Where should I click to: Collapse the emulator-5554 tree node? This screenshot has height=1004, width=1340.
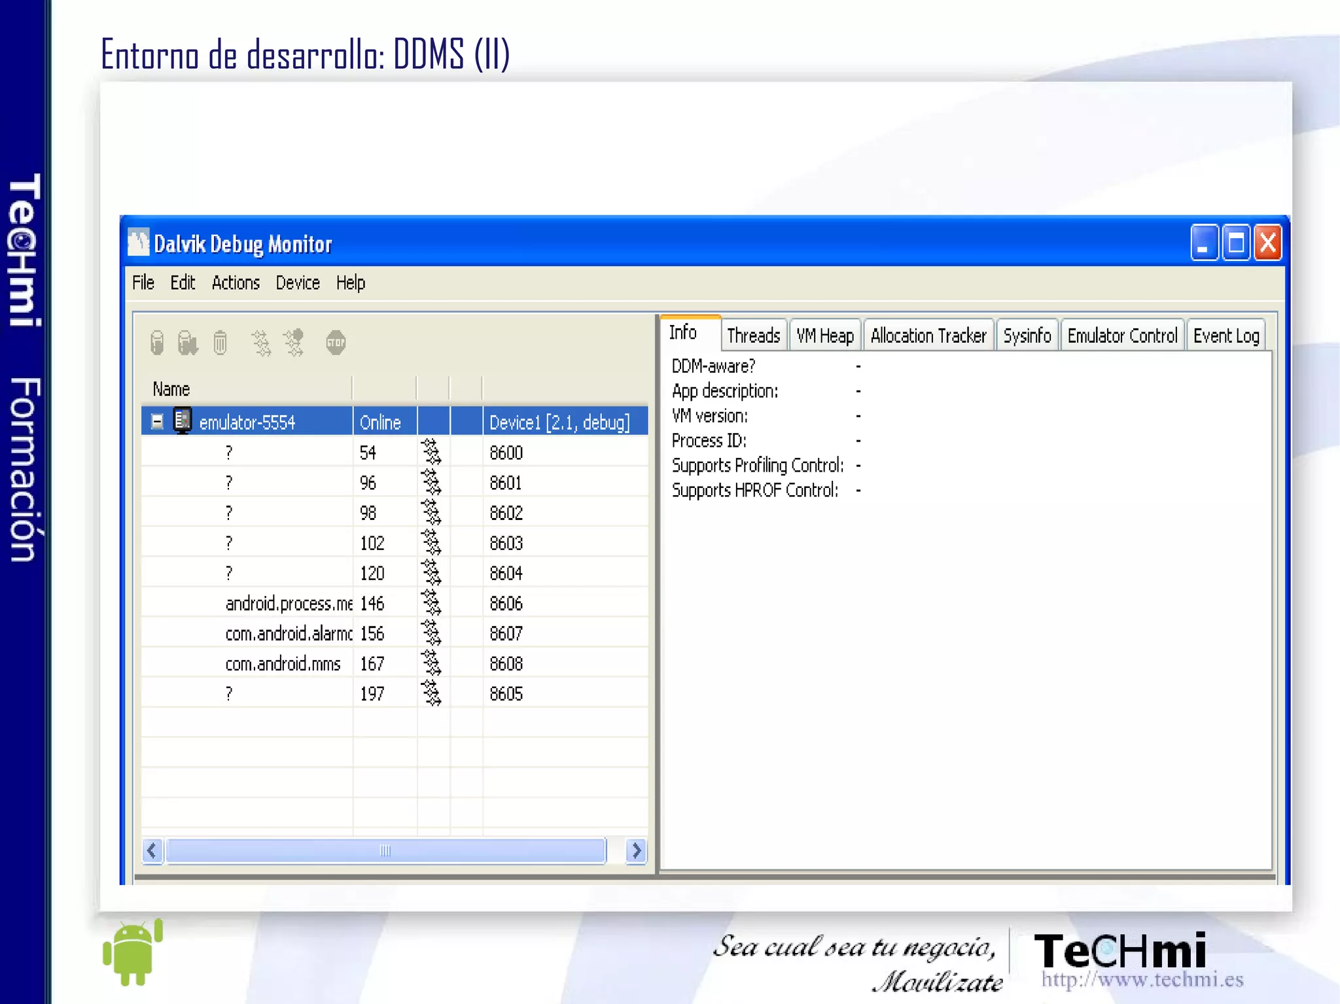click(157, 421)
